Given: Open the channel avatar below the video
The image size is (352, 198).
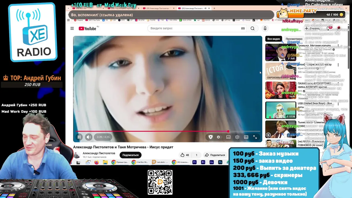Looking at the screenshot, I should coord(77,155).
